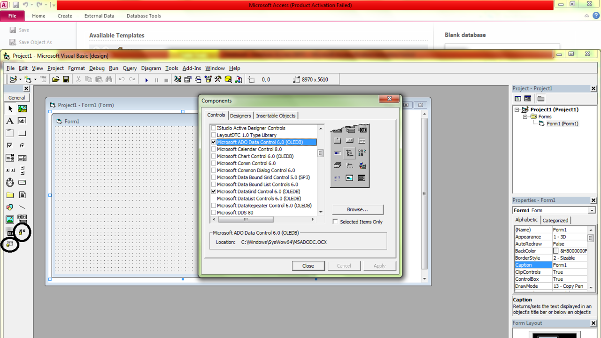Select the Adodc data control tool
Viewport: 601px width, 338px height.
pyautogui.click(x=22, y=231)
